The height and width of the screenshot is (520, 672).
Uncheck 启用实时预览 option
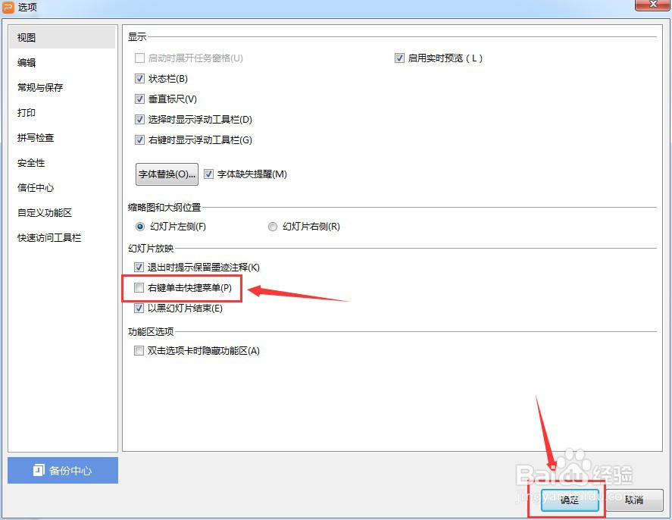[x=399, y=58]
